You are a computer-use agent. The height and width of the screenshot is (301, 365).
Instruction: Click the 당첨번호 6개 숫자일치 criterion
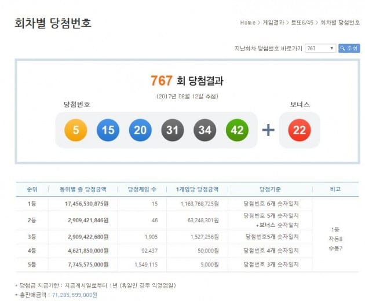tap(271, 204)
